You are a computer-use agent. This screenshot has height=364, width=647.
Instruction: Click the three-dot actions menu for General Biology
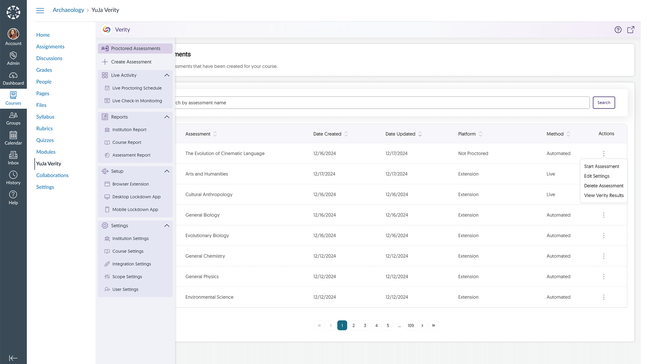603,215
